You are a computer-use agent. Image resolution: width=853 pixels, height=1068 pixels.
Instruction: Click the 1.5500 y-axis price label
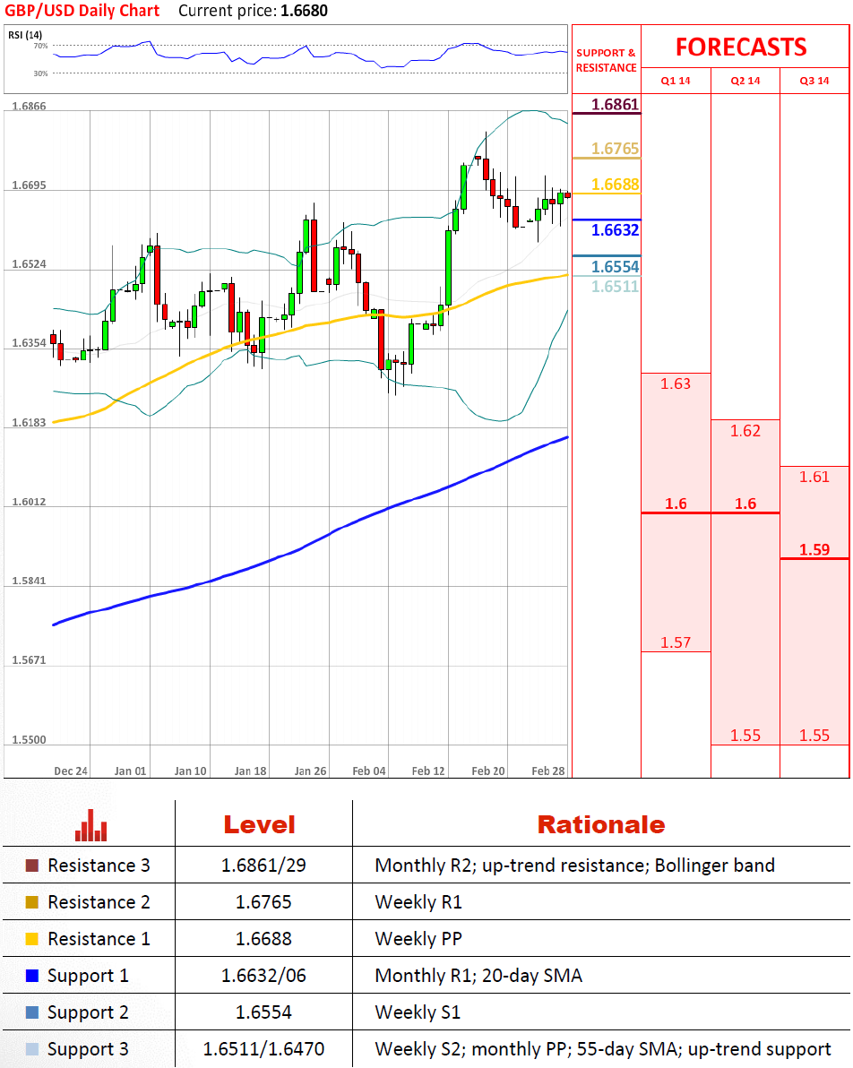coord(29,740)
